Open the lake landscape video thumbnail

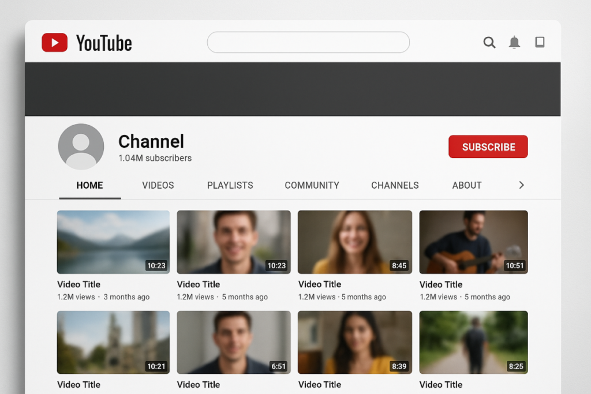(114, 242)
